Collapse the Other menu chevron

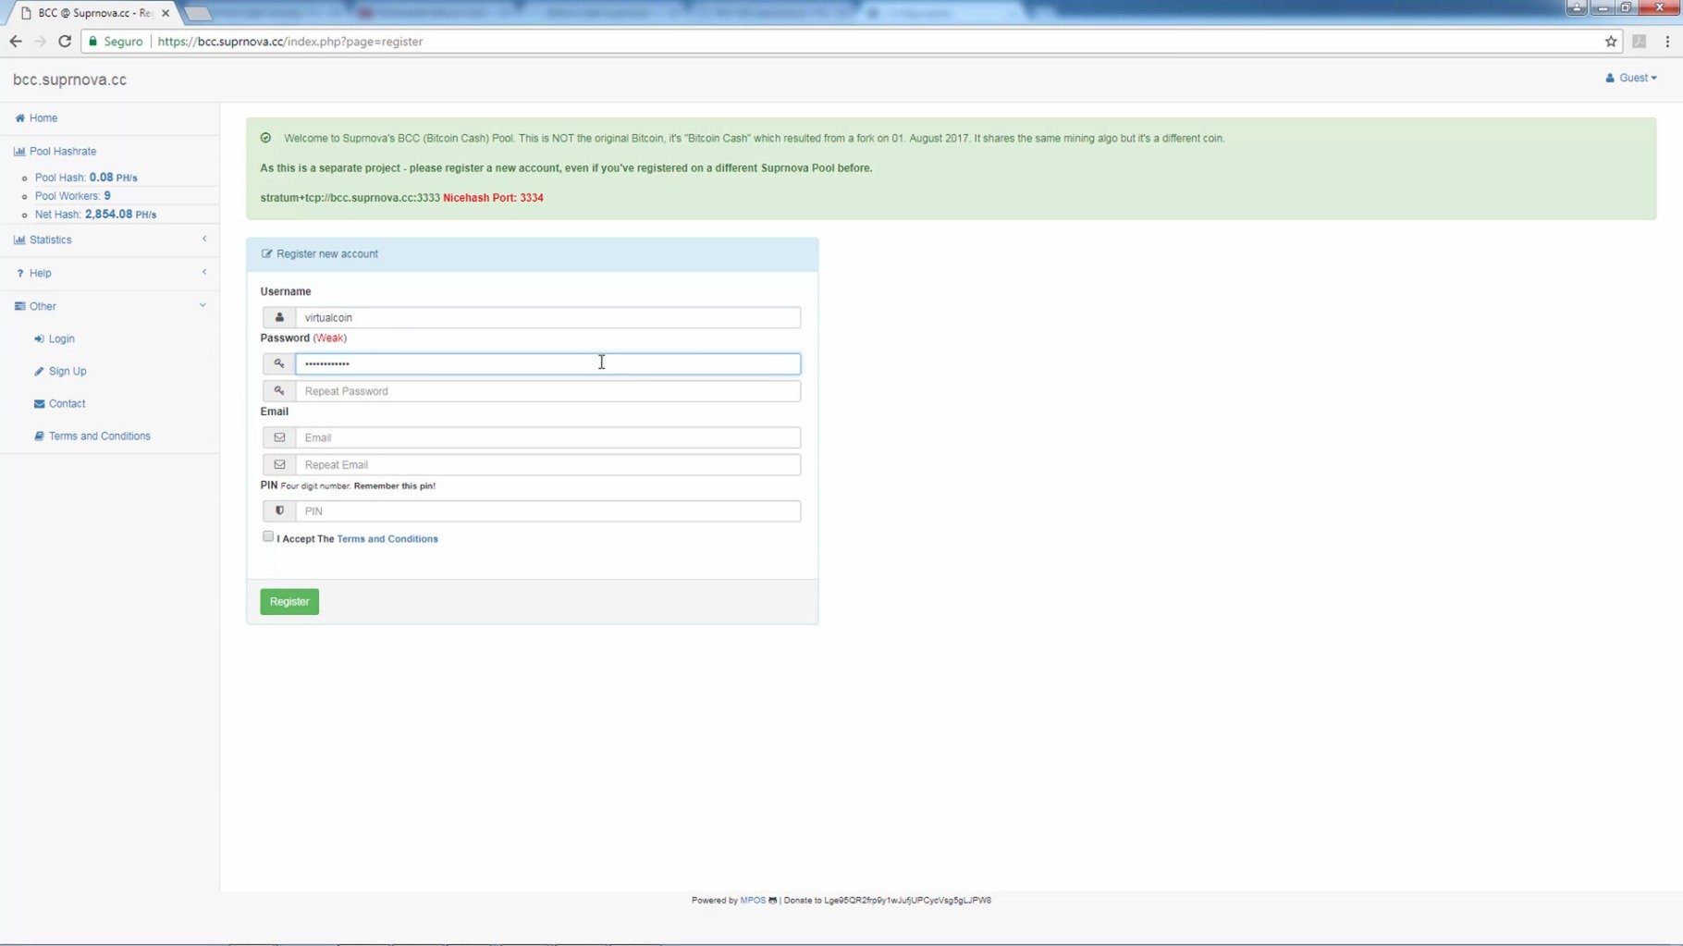tap(203, 305)
